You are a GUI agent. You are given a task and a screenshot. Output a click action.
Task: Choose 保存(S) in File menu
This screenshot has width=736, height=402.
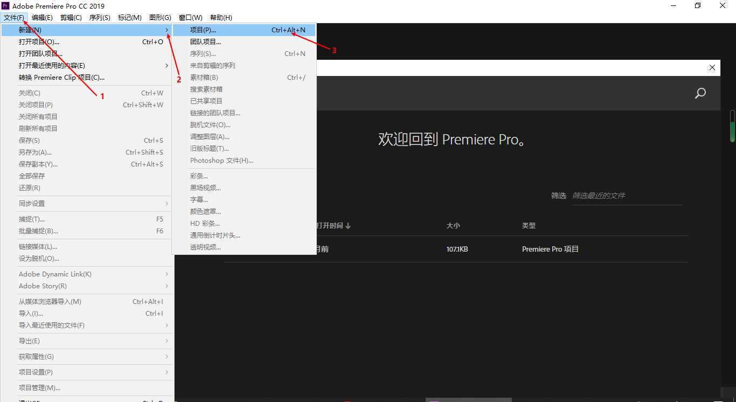pyautogui.click(x=87, y=140)
